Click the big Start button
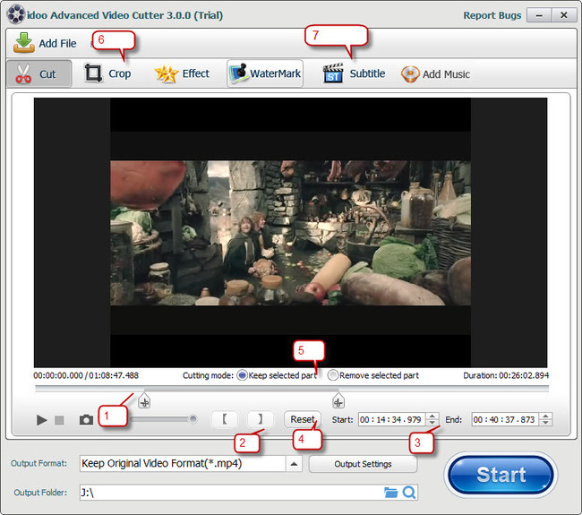582x515 pixels. pos(501,475)
